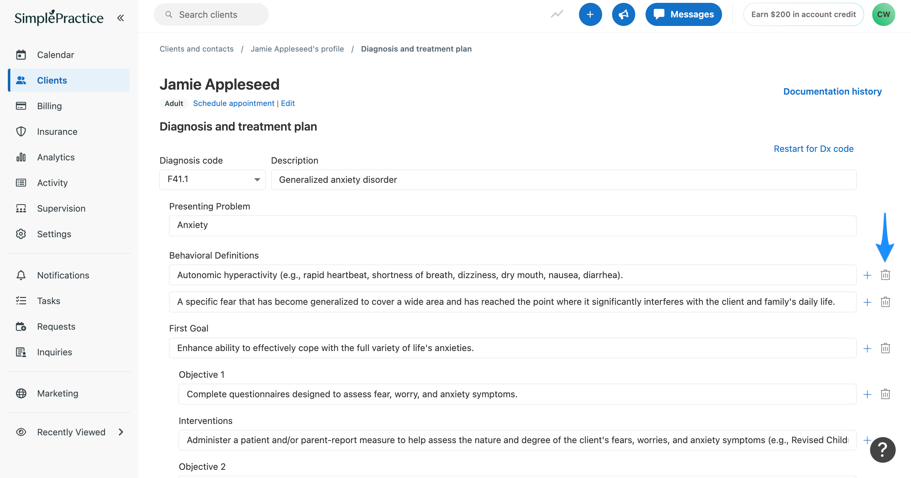Screen dimensions: 911x478
Task: Open Messages button in header
Action: (x=683, y=15)
